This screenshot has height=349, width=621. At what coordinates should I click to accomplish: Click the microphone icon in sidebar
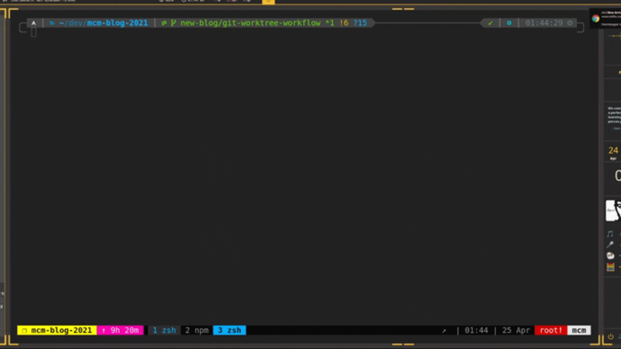[610, 245]
